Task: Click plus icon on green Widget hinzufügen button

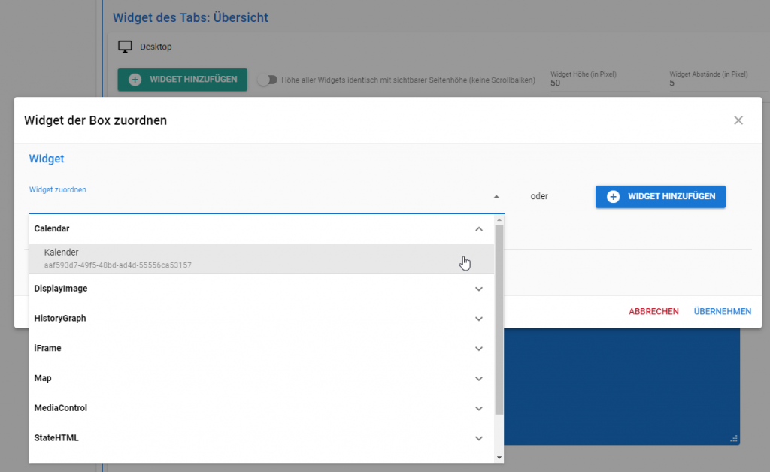Action: 135,79
